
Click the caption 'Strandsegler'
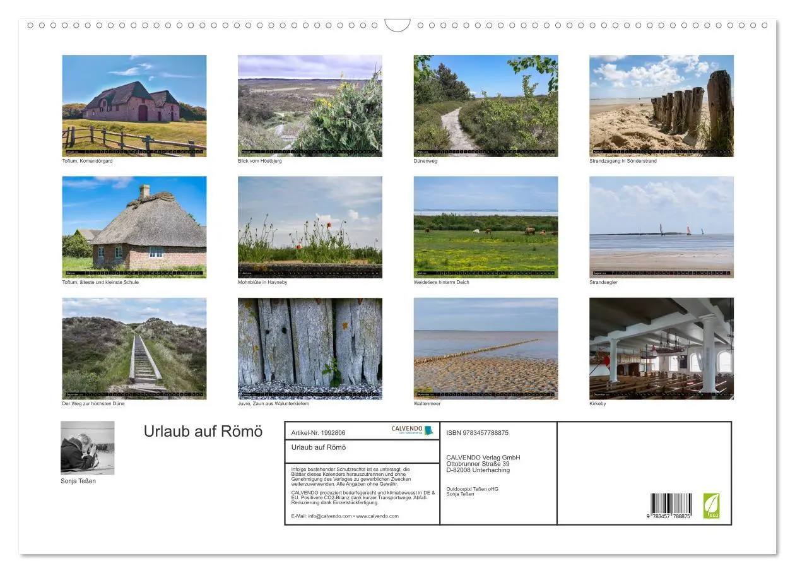(604, 282)
